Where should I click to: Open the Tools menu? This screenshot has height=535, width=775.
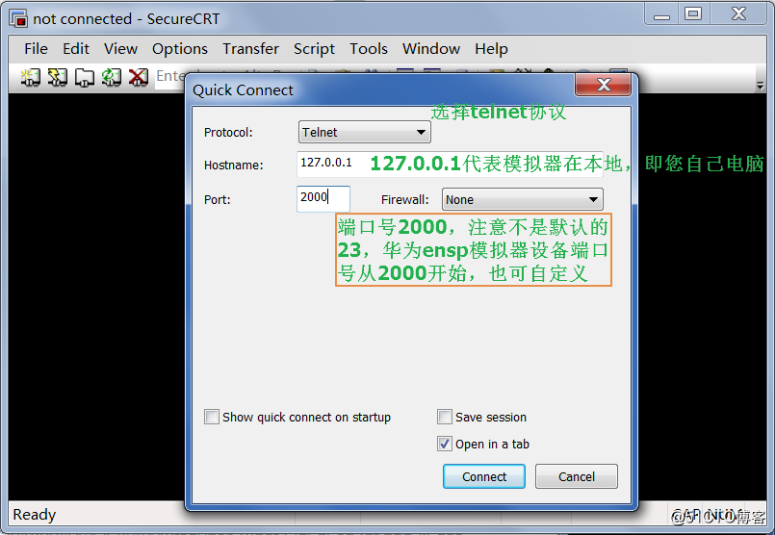(x=369, y=49)
